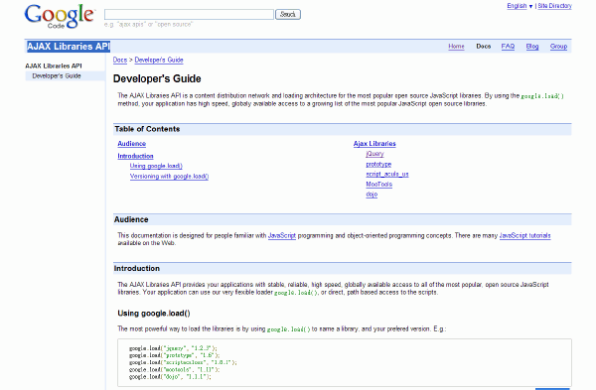Screen dimensions: 596x390
Task: Open Versioning with google.load() link
Action: (x=169, y=177)
